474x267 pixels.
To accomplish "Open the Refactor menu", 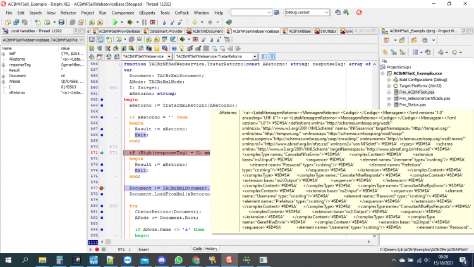I will click(x=68, y=13).
